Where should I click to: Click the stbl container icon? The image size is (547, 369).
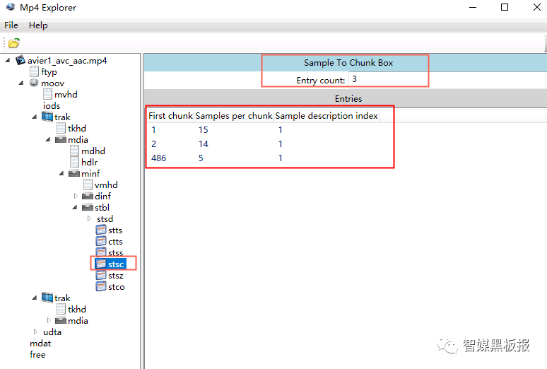coord(88,207)
